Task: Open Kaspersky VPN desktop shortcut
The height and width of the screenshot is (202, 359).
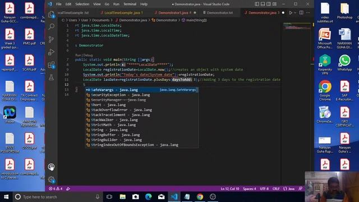Action: (325, 65)
